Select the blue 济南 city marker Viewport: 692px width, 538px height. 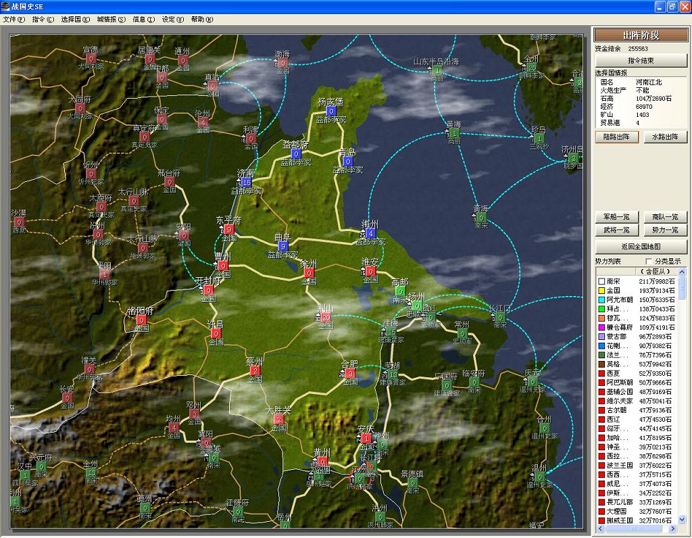pyautogui.click(x=246, y=182)
